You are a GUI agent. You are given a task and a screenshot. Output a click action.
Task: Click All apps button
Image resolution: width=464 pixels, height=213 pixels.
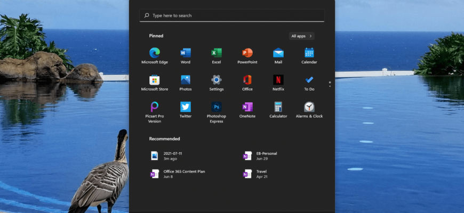coord(301,36)
